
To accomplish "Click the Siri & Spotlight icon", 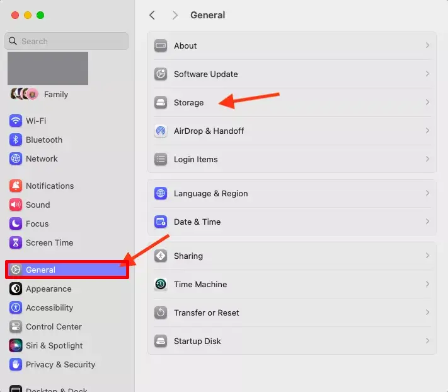I will coord(16,345).
